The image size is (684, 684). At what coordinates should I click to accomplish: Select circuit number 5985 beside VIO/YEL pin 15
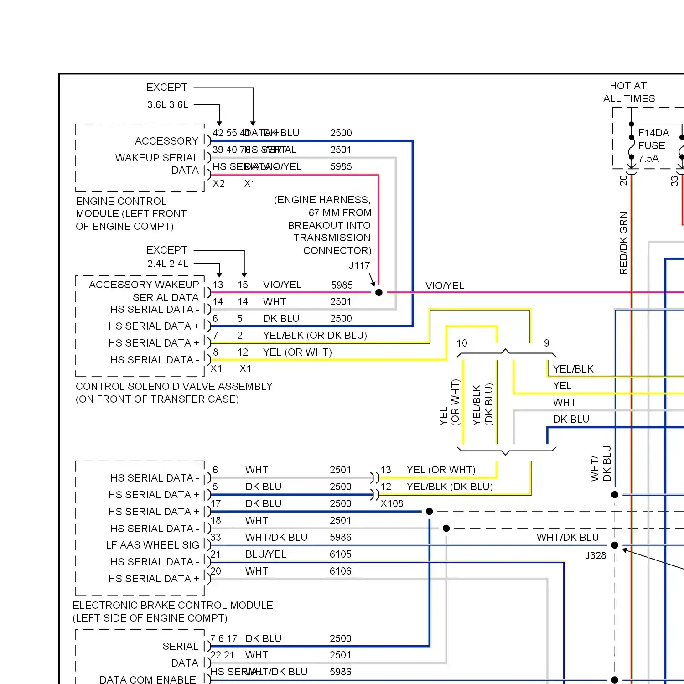[x=342, y=285]
